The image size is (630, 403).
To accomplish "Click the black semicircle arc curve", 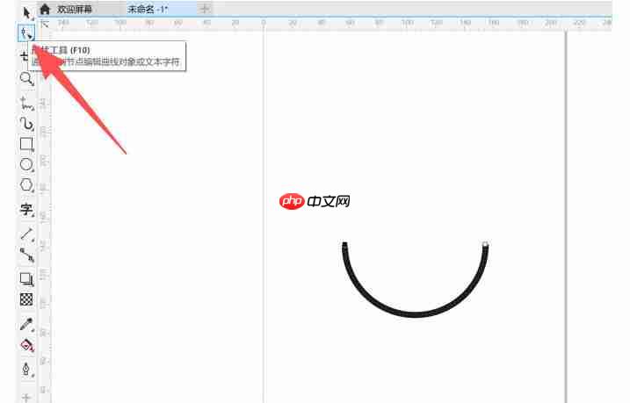I will click(416, 314).
